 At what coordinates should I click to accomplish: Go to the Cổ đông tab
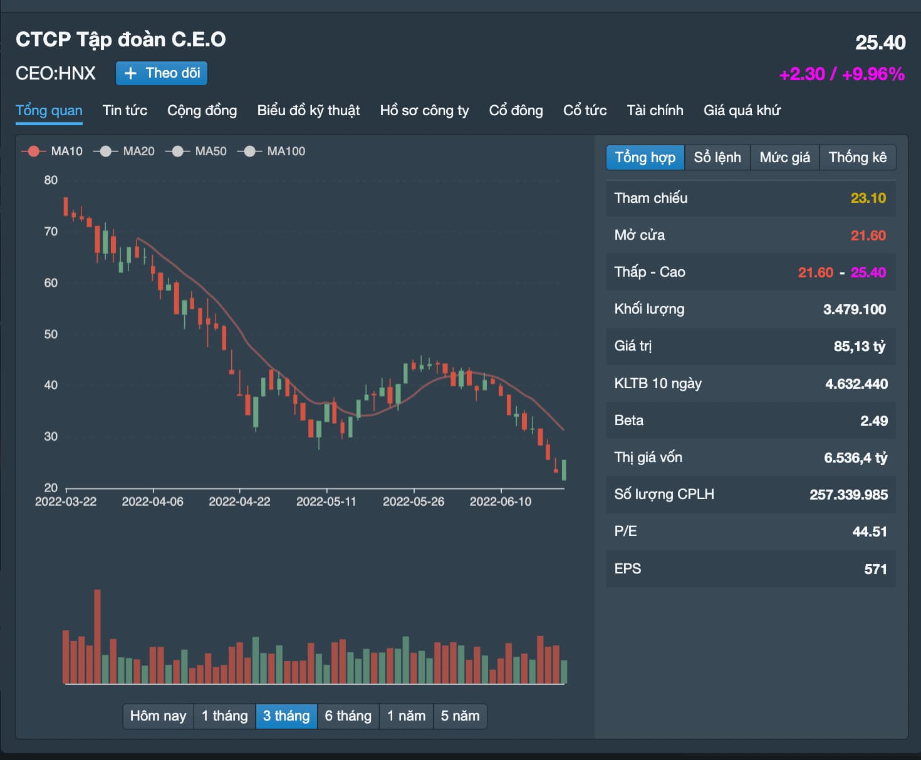point(516,110)
